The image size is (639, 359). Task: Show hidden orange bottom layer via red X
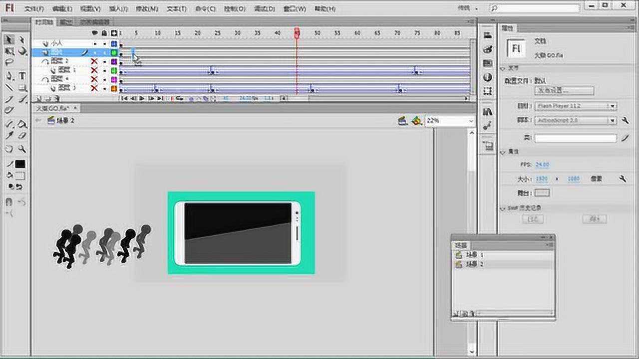[94, 88]
